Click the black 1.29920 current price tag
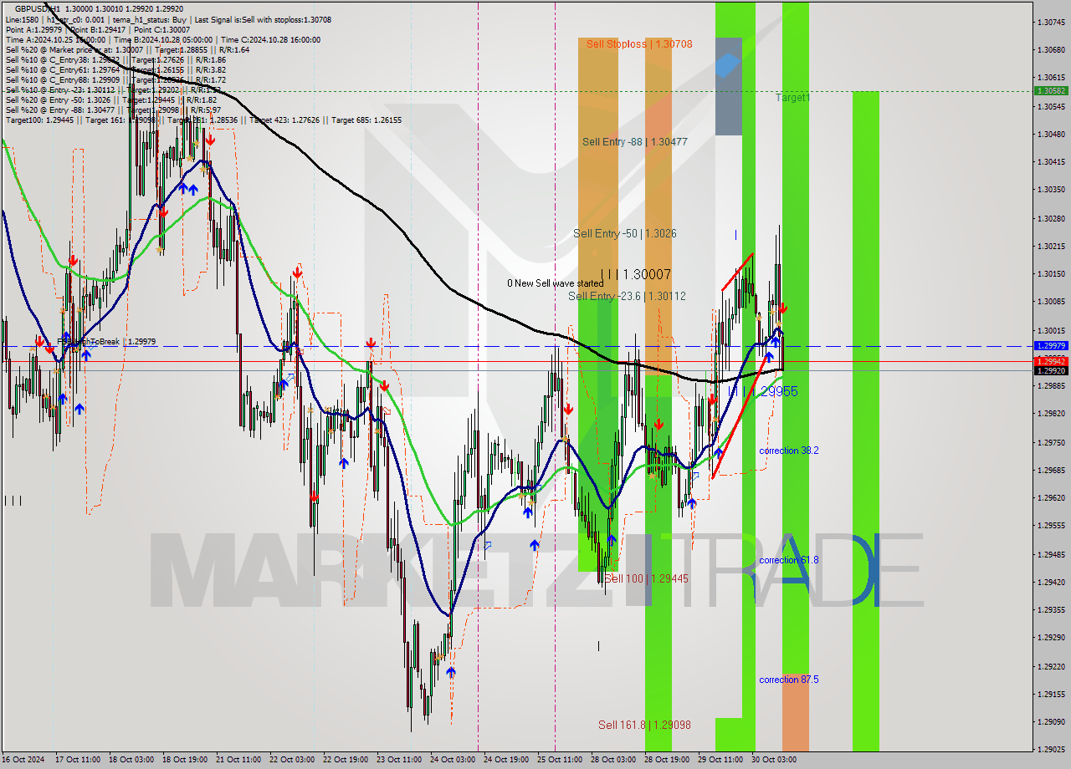Viewport: 1071px width, 769px height. (x=1050, y=370)
